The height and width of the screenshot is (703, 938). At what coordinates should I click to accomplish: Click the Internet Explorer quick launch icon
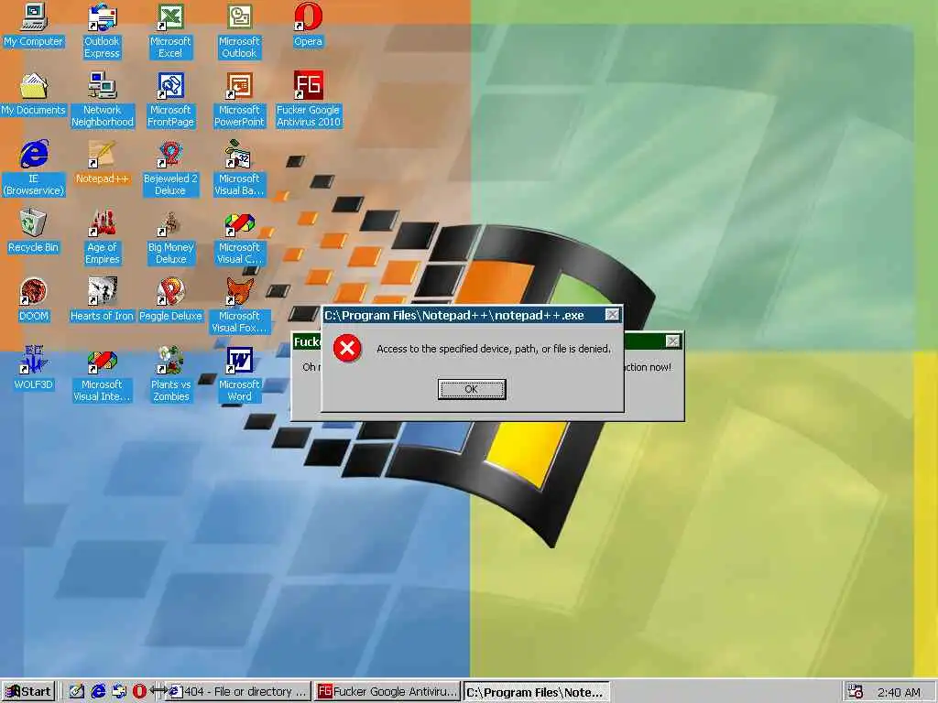[98, 692]
